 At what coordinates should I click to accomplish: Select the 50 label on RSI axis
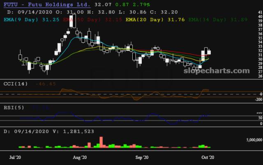[x=260, y=118]
